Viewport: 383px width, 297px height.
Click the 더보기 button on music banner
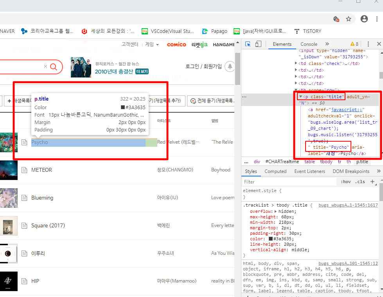pos(142,71)
